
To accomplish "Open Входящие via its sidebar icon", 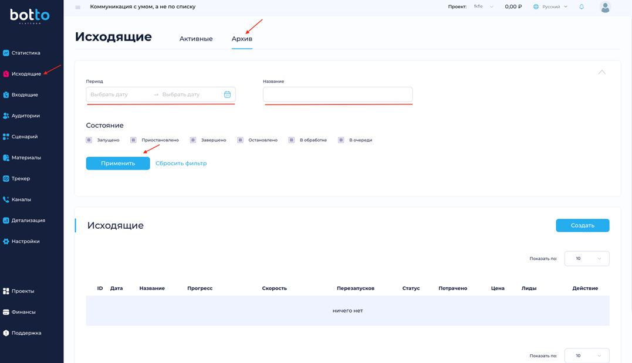I will tap(6, 95).
